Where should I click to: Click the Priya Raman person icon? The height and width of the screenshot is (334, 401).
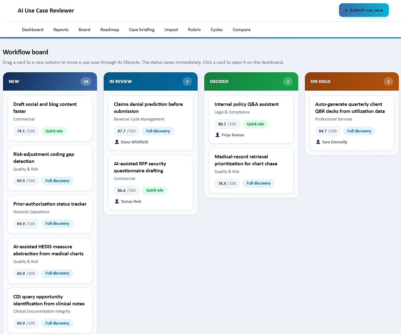[x=217, y=135]
